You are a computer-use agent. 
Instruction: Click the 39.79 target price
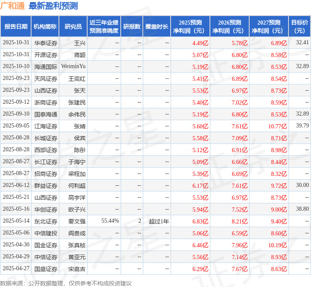(x=302, y=125)
